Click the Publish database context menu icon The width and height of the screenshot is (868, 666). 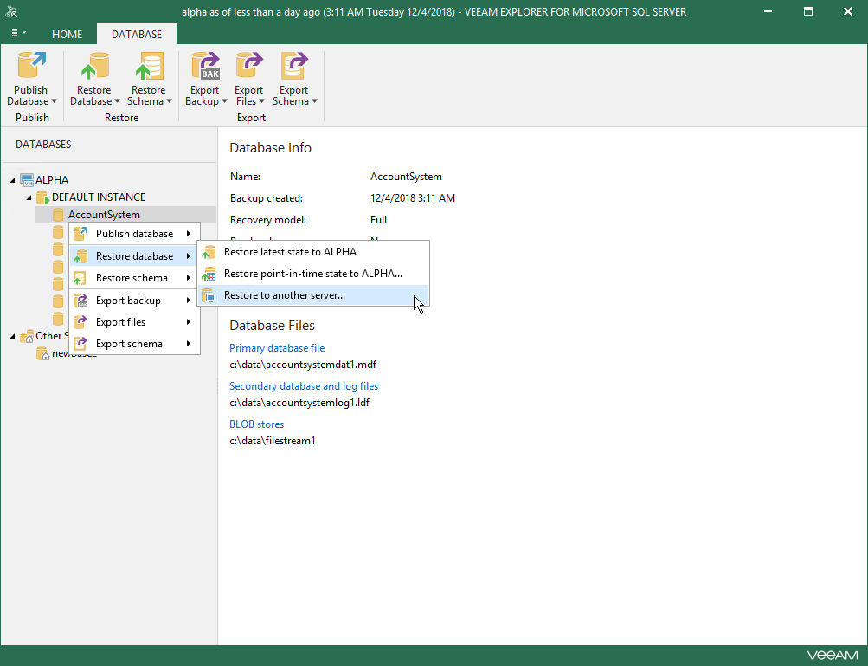pyautogui.click(x=80, y=234)
